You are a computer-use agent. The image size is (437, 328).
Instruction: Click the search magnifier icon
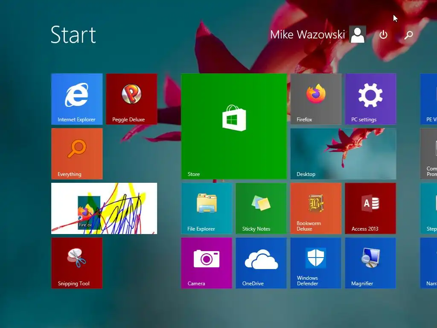coord(408,35)
